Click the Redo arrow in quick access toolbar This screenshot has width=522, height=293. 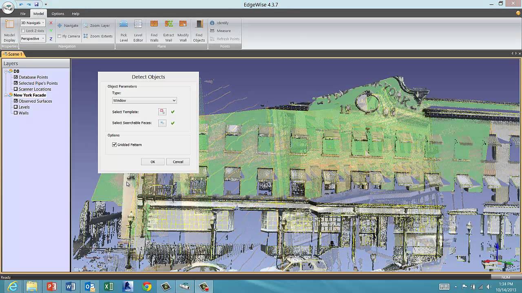click(x=29, y=4)
